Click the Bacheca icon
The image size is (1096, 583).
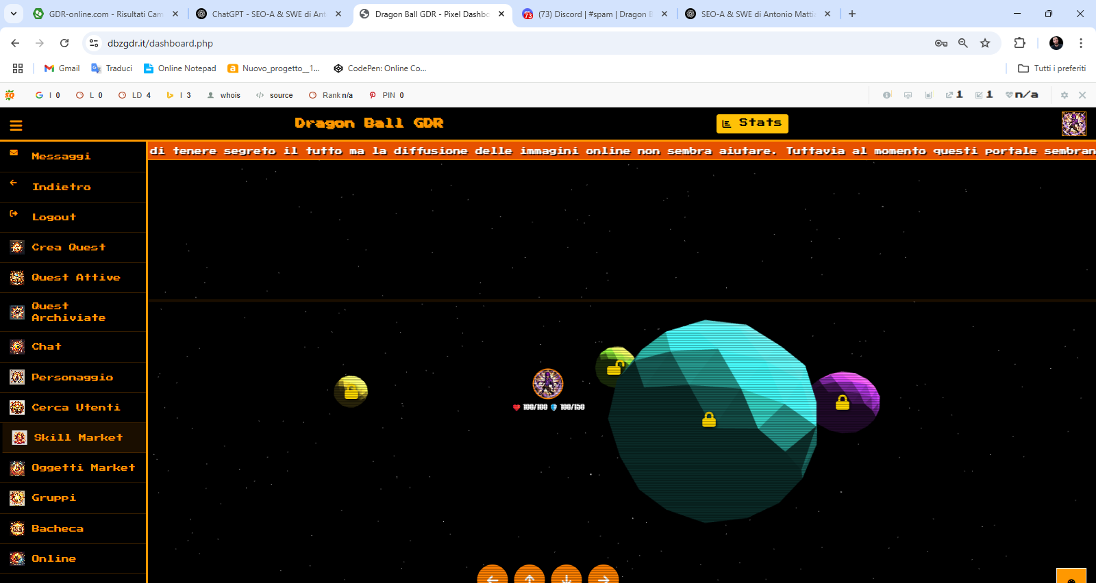(x=17, y=528)
